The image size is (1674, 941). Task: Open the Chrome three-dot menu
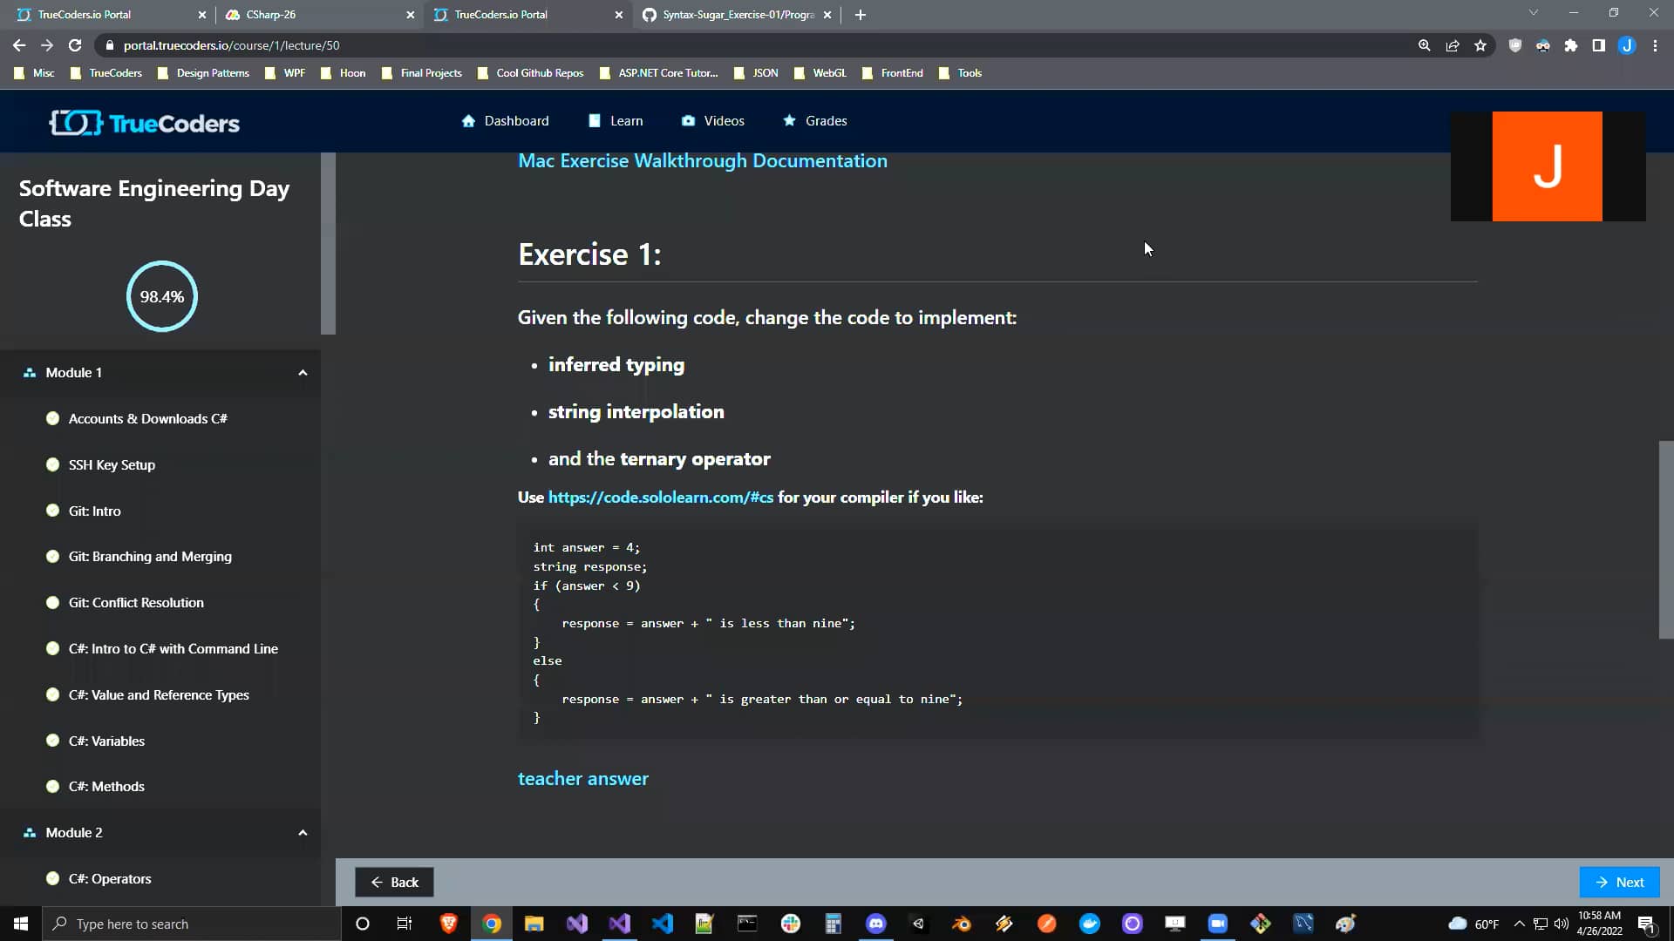pos(1656,45)
